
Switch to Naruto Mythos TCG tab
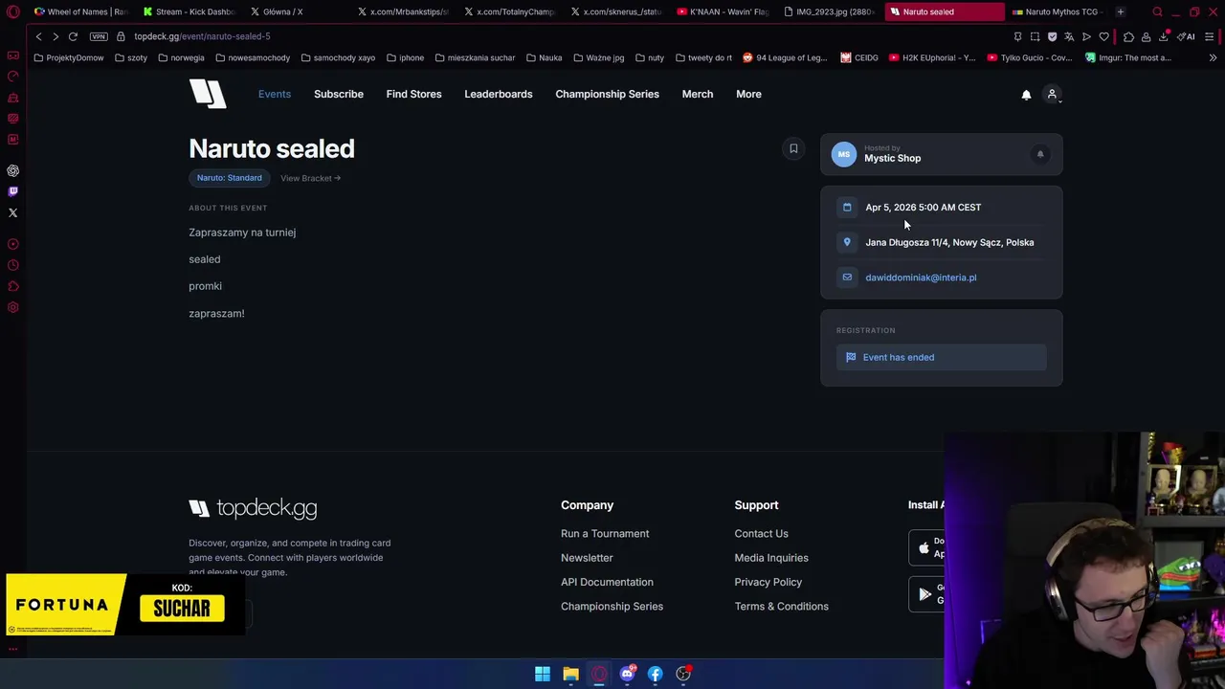(1056, 11)
